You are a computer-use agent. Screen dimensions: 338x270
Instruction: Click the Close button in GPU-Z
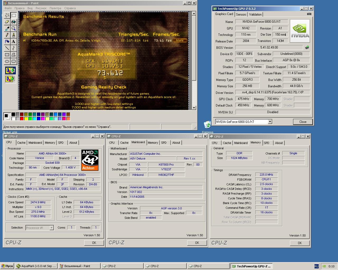click(303, 122)
